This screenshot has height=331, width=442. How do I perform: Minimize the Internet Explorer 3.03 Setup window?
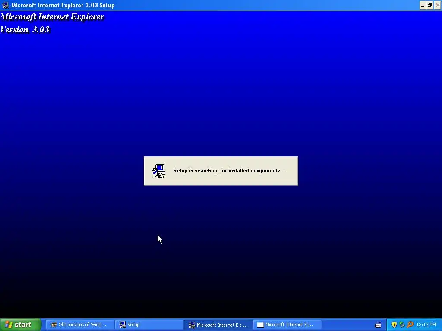tap(422, 5)
